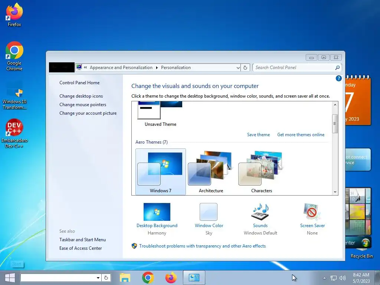The image size is (380, 285).
Task: Refresh the Personalization address bar
Action: pos(245,68)
